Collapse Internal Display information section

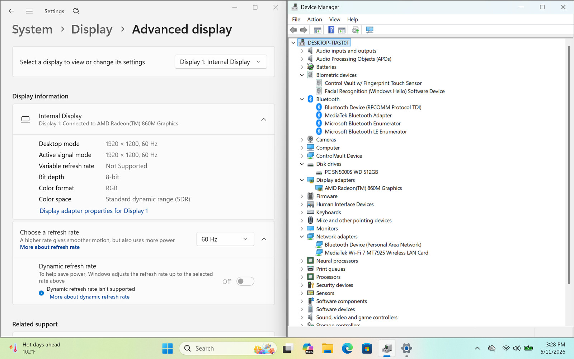point(264,120)
